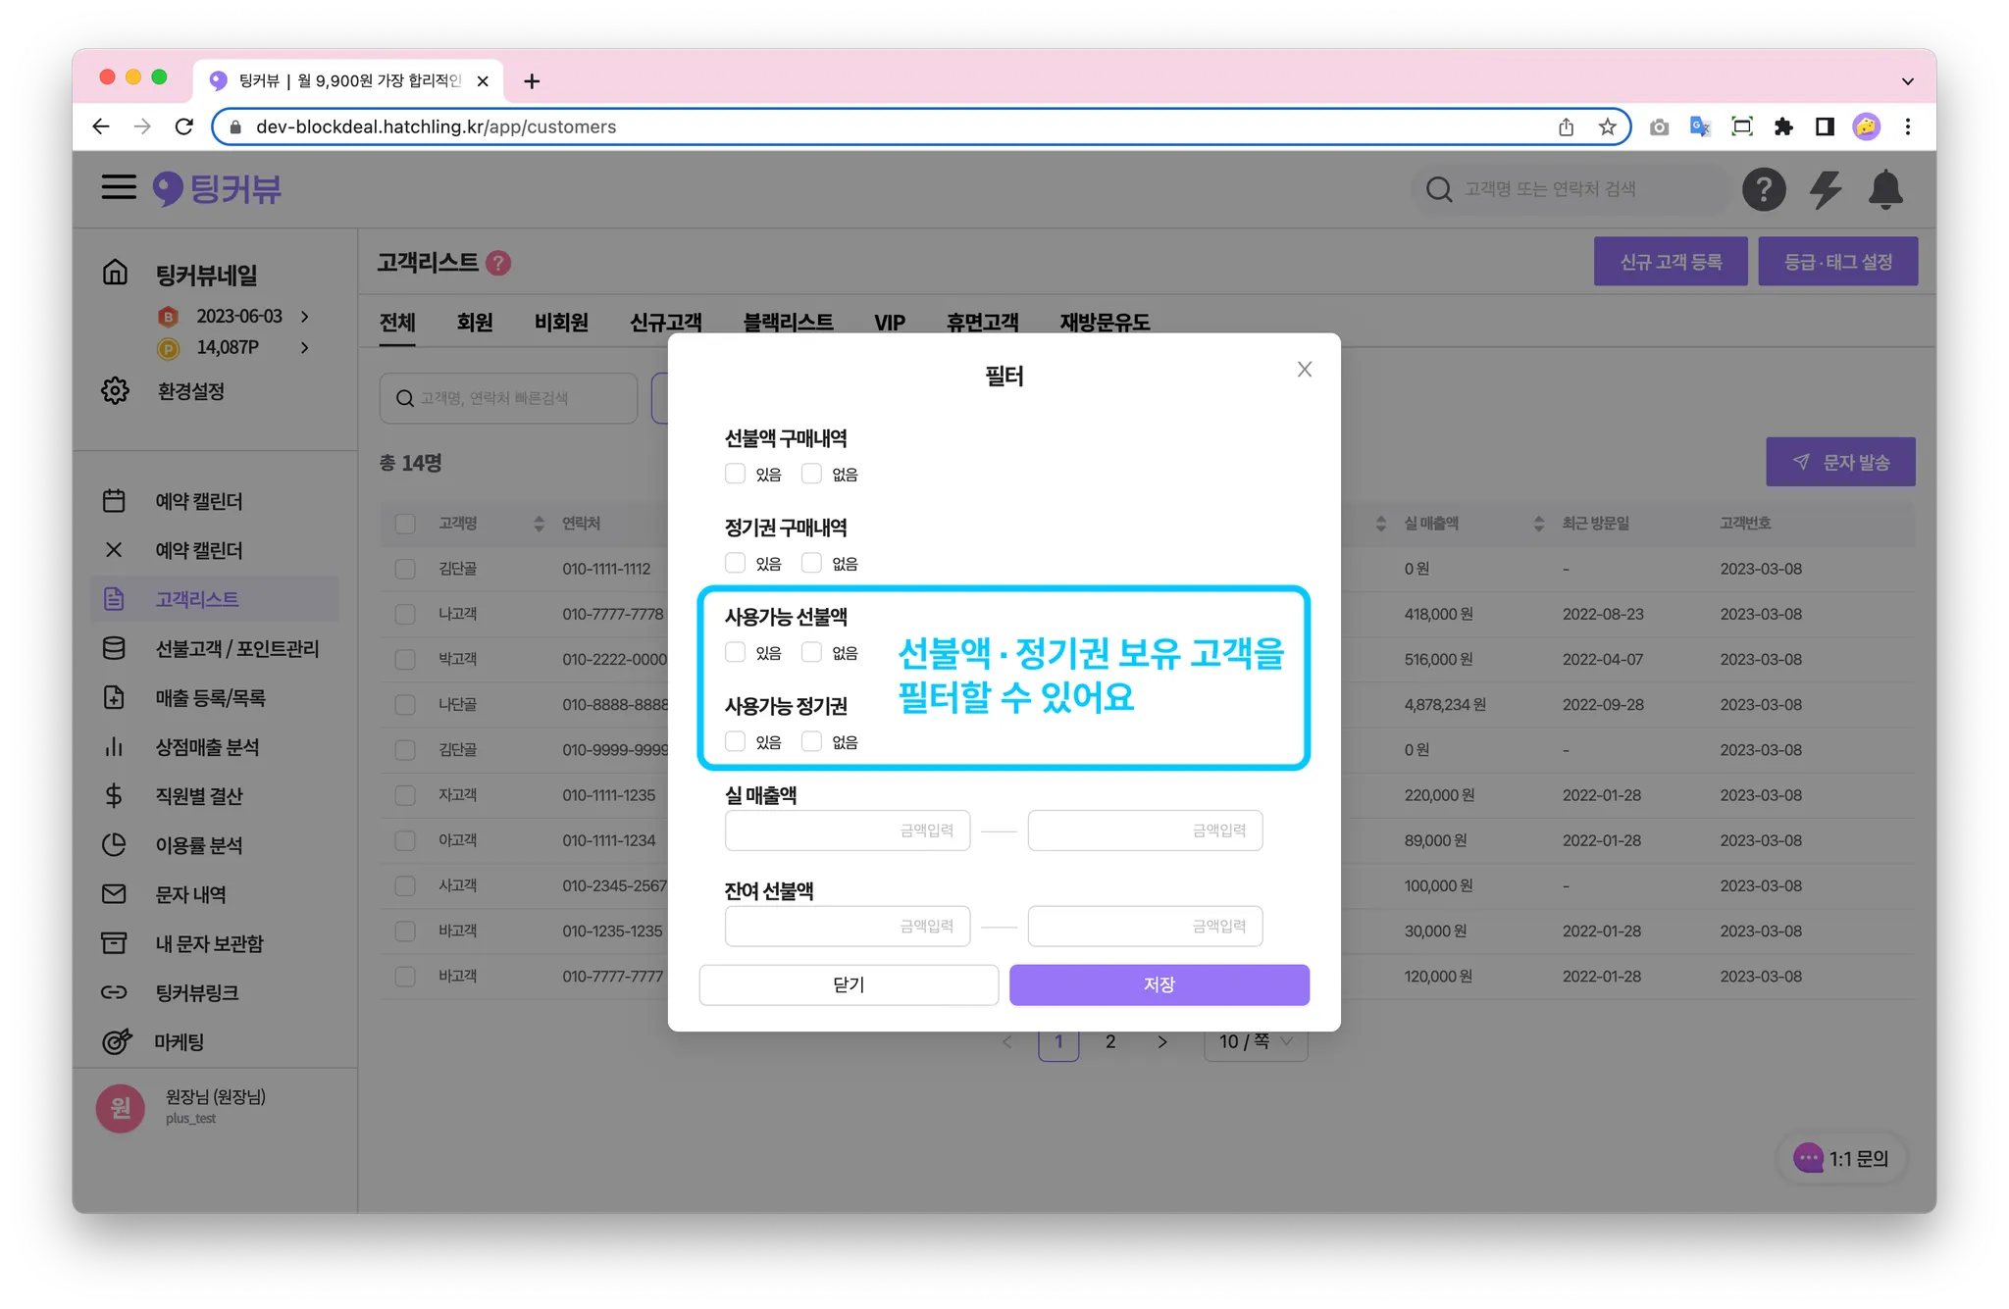The height and width of the screenshot is (1309, 2009).
Task: Switch to the VIP tab
Action: pyautogui.click(x=889, y=323)
